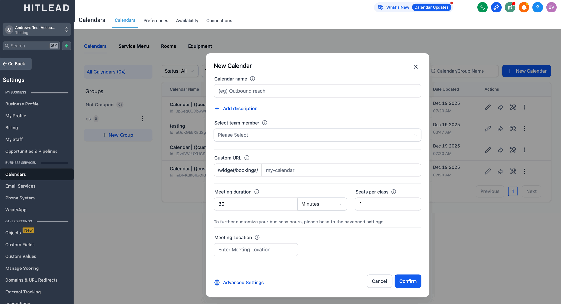Click the Advanced Settings gear icon
This screenshot has height=304, width=561.
(217, 282)
